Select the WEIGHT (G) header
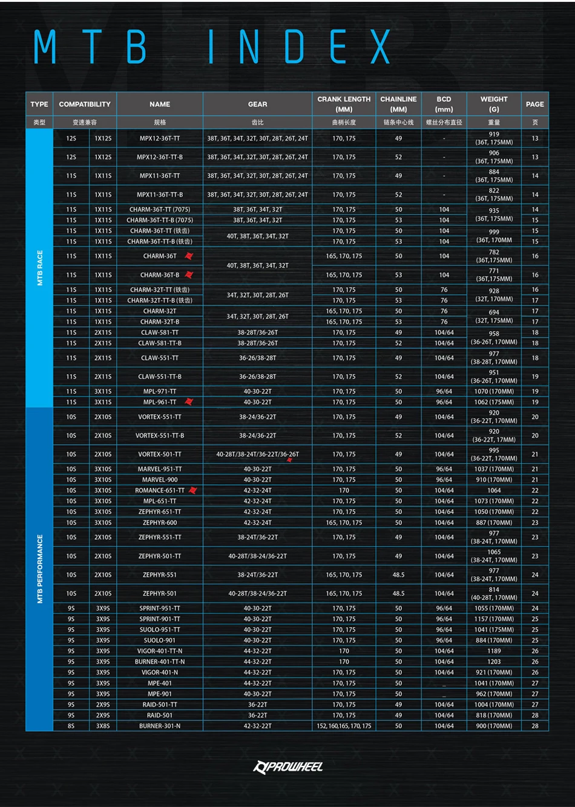This screenshot has width=575, height=807. pos(494,104)
